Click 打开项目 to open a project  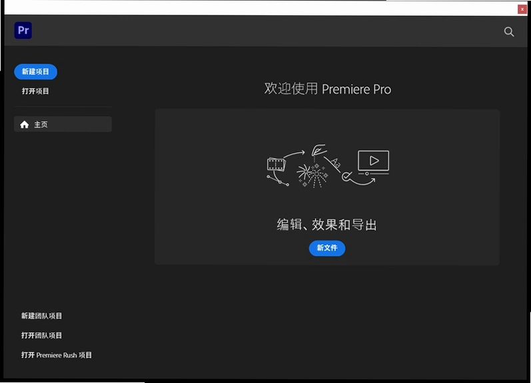coord(35,91)
